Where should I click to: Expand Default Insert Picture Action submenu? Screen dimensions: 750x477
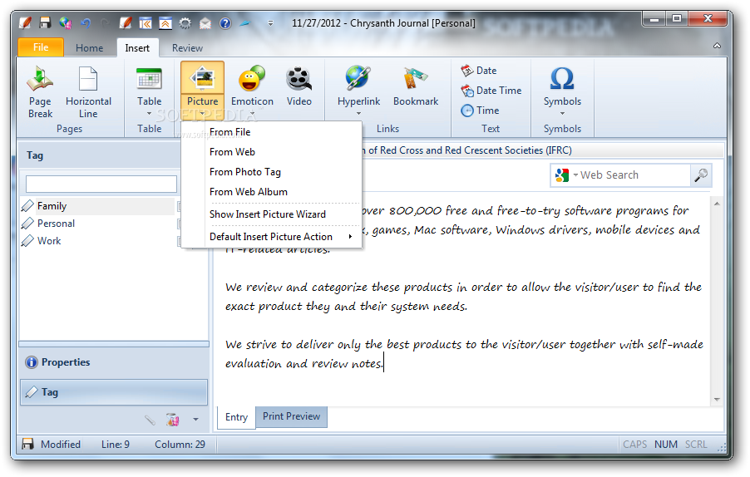pos(271,237)
